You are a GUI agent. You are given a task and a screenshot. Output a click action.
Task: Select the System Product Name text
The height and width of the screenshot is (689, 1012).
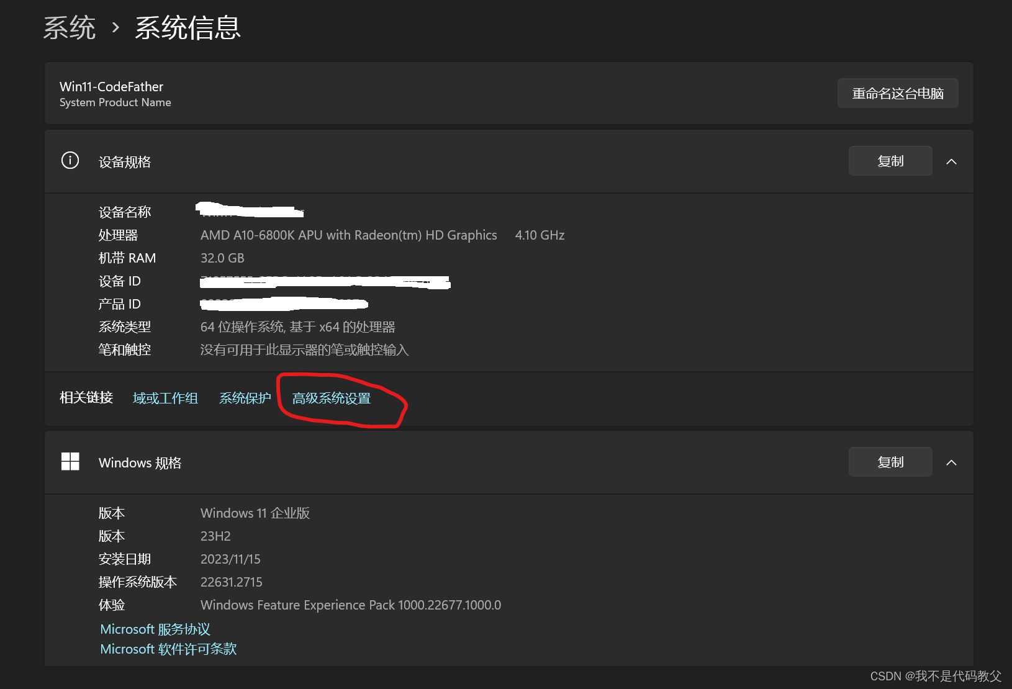pyautogui.click(x=115, y=102)
